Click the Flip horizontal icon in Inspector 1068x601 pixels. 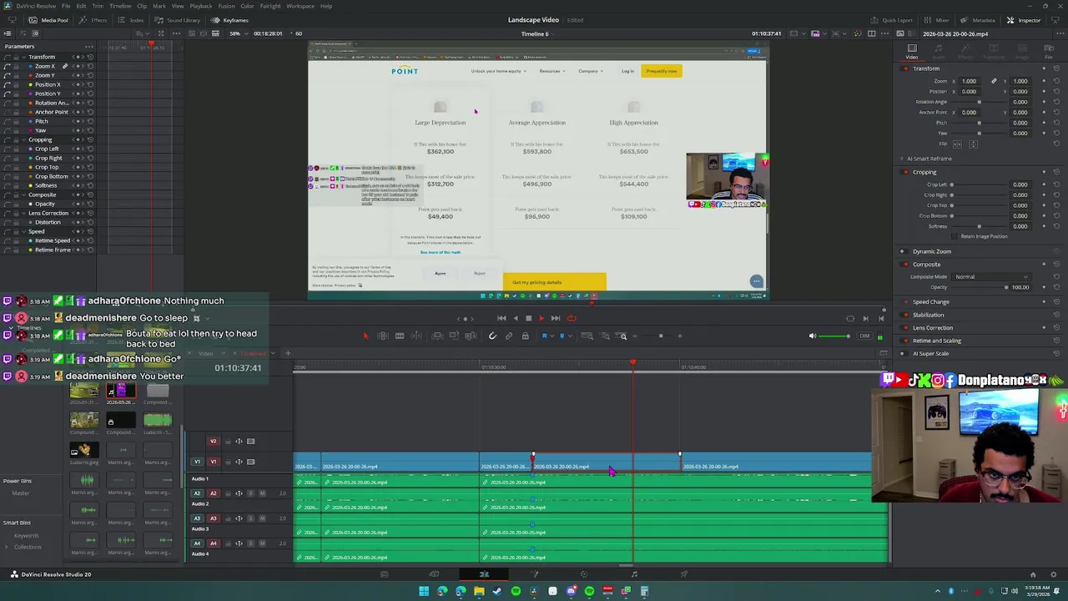click(957, 144)
